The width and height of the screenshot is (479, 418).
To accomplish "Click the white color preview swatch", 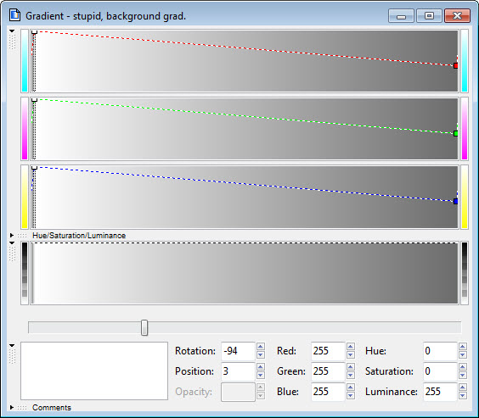I will tap(94, 371).
